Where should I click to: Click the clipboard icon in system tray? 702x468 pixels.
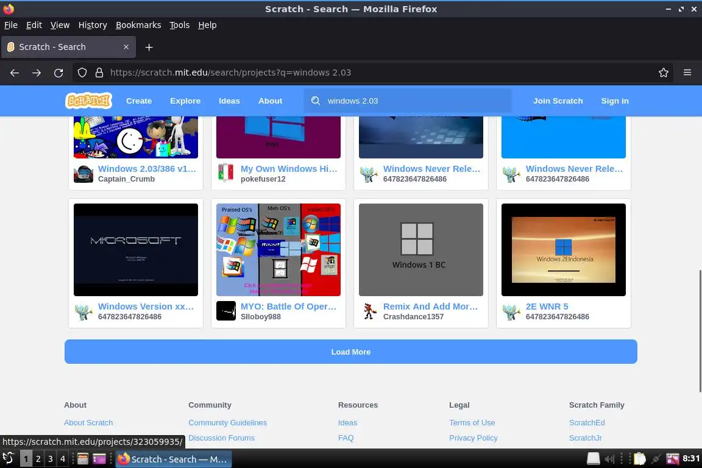pyautogui.click(x=640, y=459)
